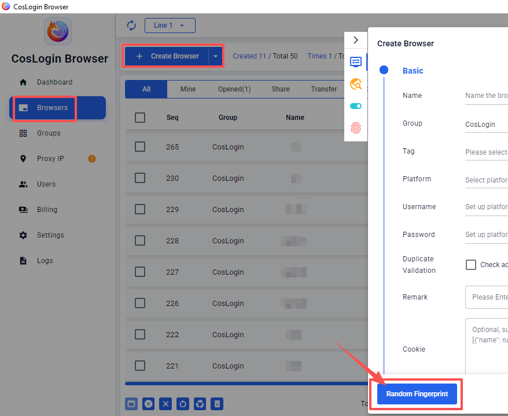Click the circular refresh icon in bottom toolbar
Screen dimensions: 508x416
(x=183, y=404)
